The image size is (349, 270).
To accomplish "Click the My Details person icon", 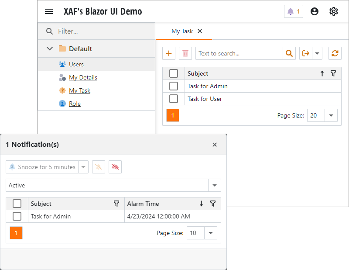I will tap(62, 77).
